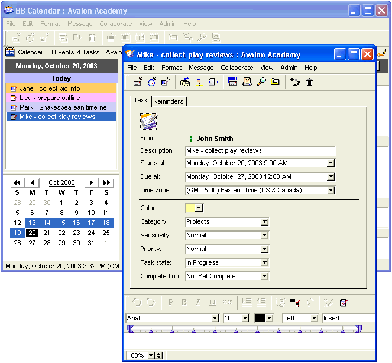The width and height of the screenshot is (392, 363).
Task: Select the Lisa - prepare outline task
Action: [x=50, y=98]
